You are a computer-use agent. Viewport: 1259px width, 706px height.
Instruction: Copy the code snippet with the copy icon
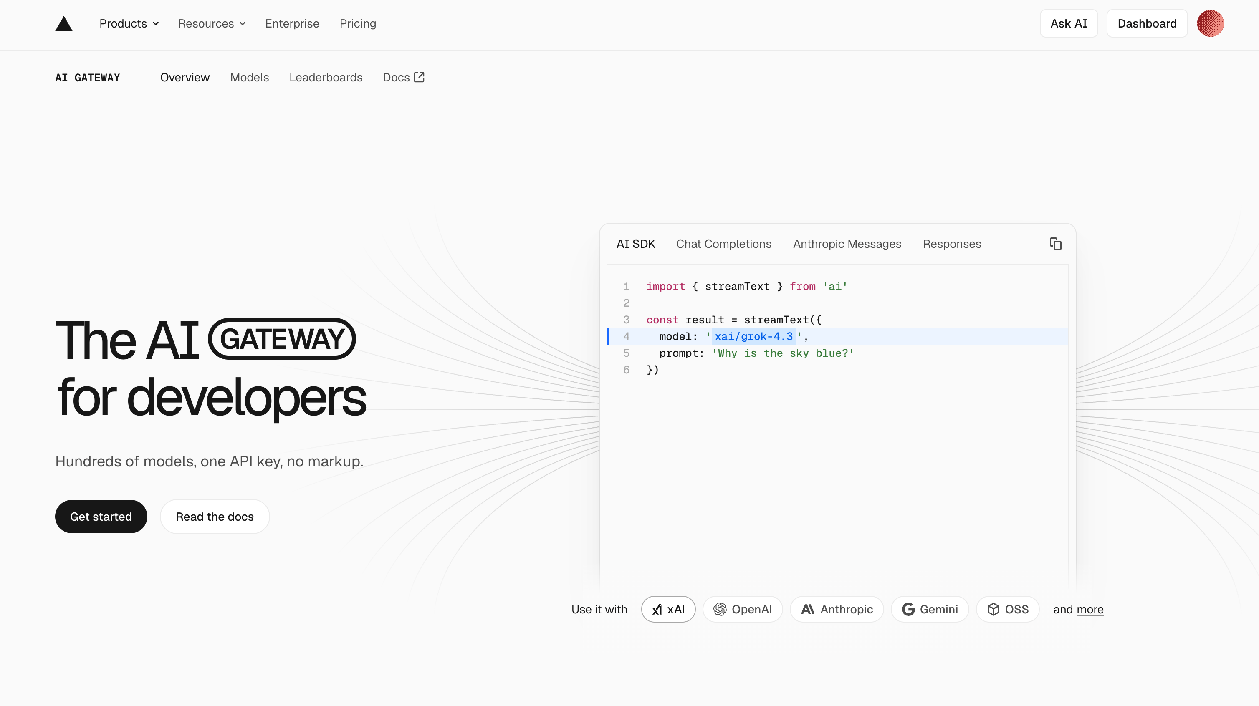pos(1055,244)
